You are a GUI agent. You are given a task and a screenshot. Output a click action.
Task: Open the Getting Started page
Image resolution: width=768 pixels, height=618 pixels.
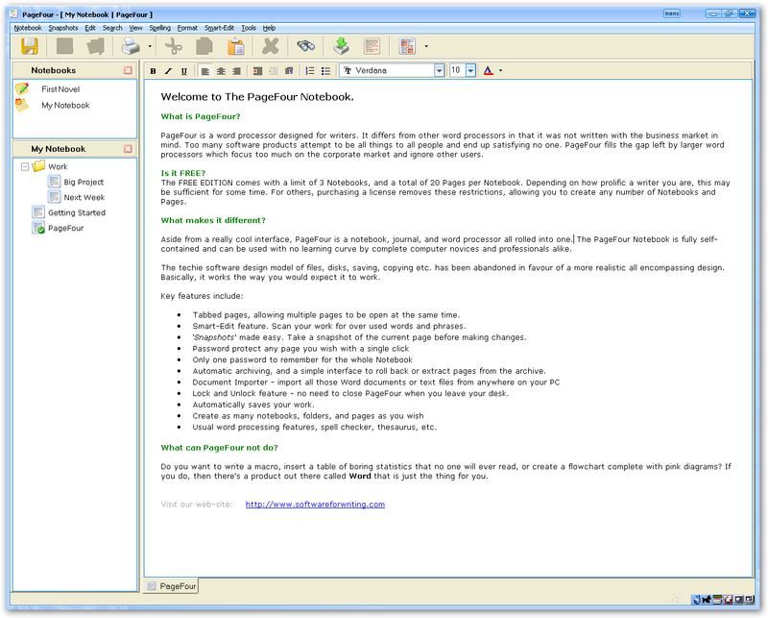(x=77, y=212)
